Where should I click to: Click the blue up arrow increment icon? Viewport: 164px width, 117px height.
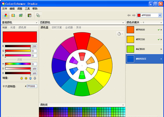click(30, 78)
